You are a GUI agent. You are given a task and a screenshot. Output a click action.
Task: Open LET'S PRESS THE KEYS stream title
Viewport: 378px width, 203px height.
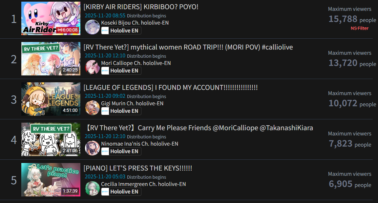[138, 168]
